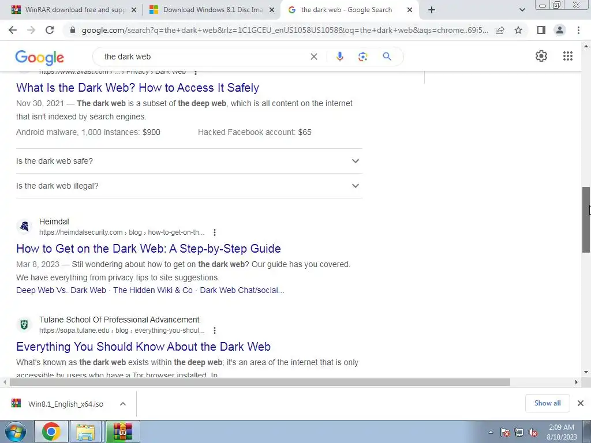
Task: Close the WinRAR download tab
Action: [134, 10]
